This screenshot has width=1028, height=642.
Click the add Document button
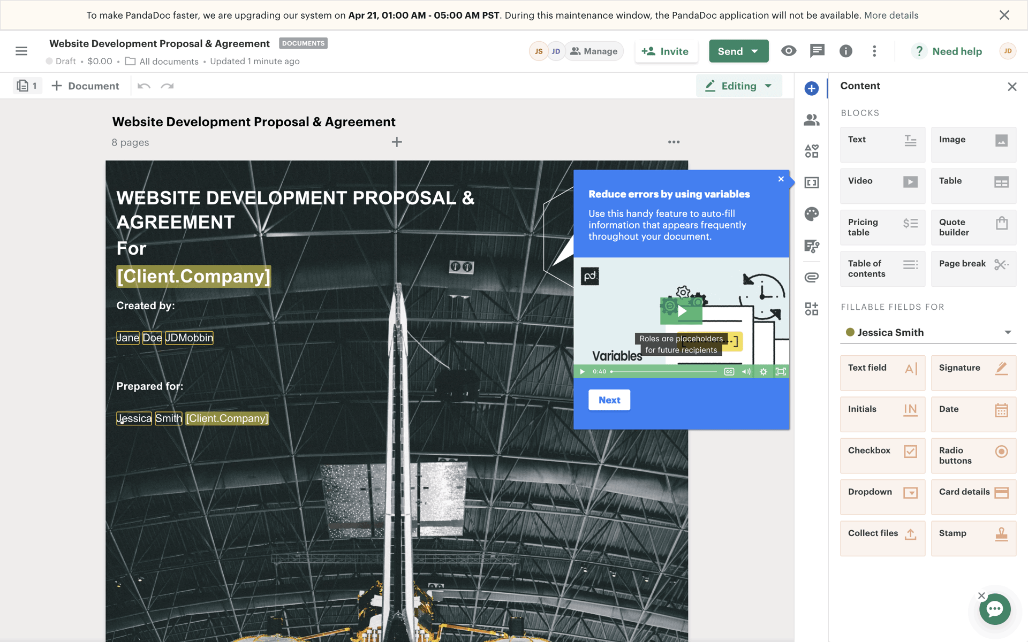point(85,86)
